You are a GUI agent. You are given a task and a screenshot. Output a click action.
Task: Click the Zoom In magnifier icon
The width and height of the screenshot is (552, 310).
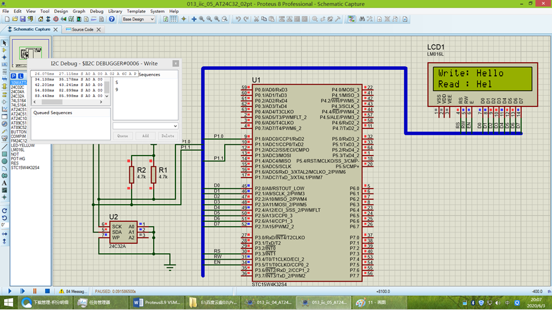pyautogui.click(x=202, y=20)
